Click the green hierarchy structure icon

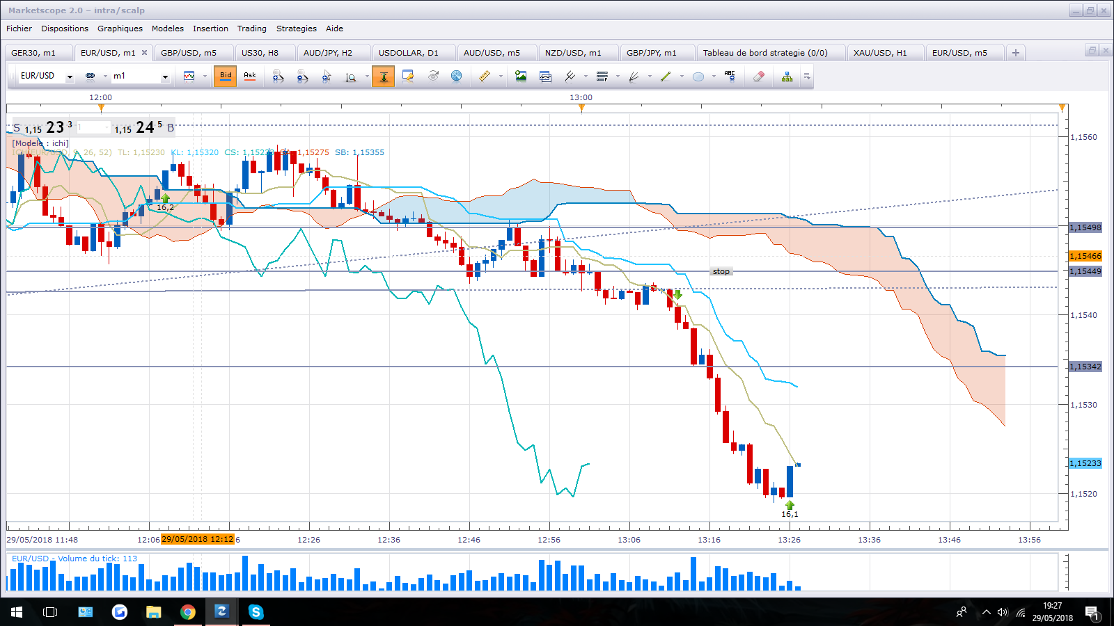[787, 76]
